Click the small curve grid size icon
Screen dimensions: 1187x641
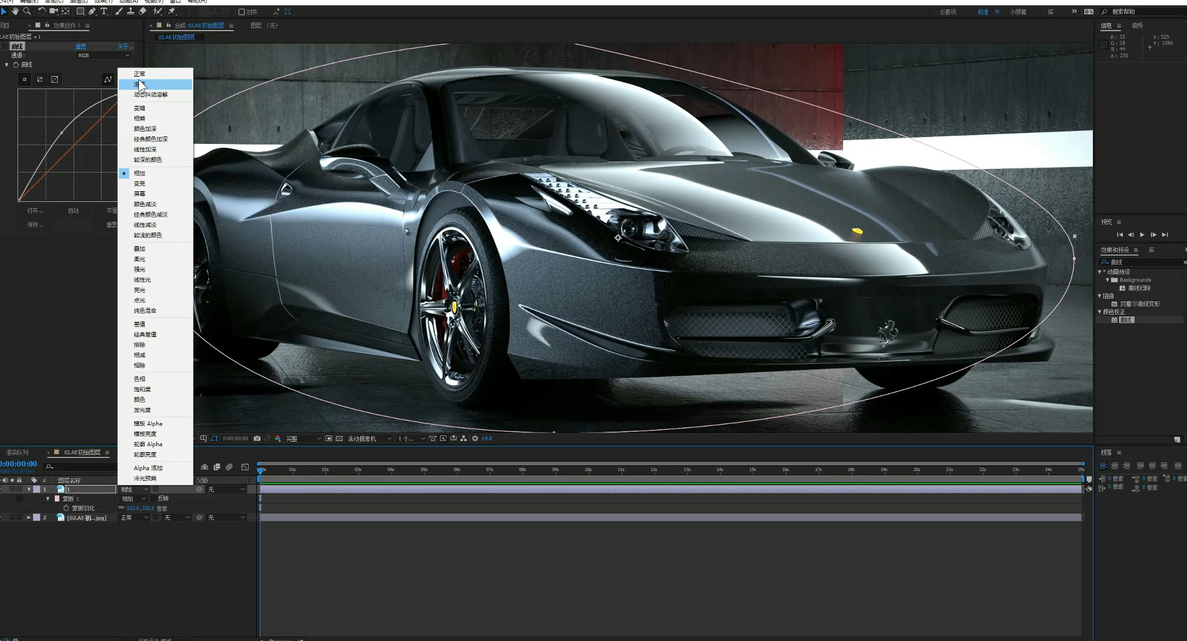(x=25, y=79)
